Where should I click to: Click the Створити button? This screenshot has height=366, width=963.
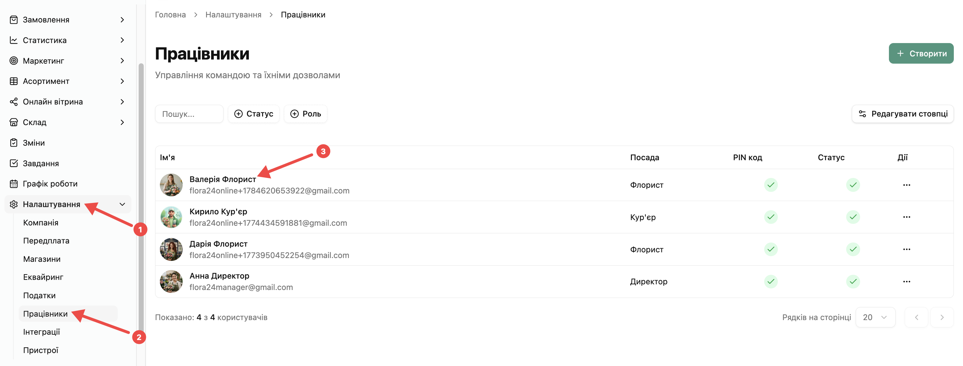(x=921, y=54)
